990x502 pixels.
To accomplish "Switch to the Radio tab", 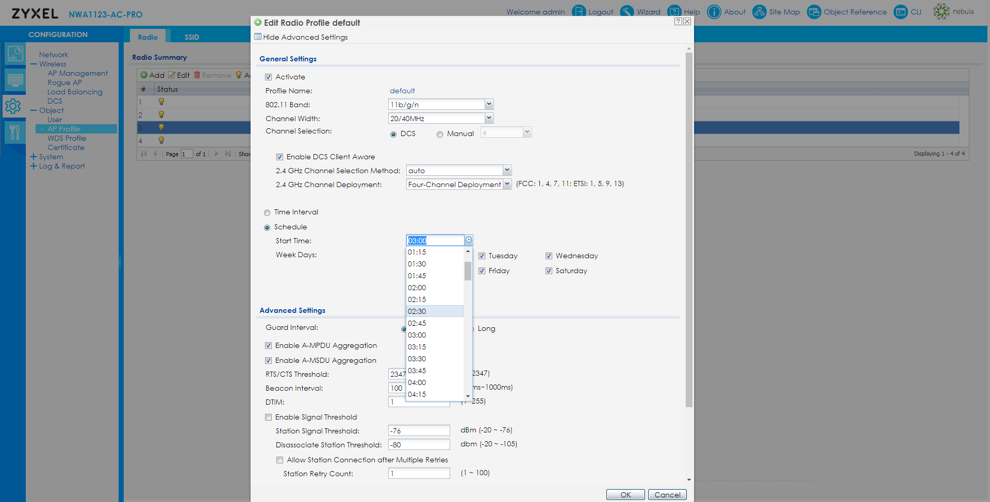I will click(147, 37).
